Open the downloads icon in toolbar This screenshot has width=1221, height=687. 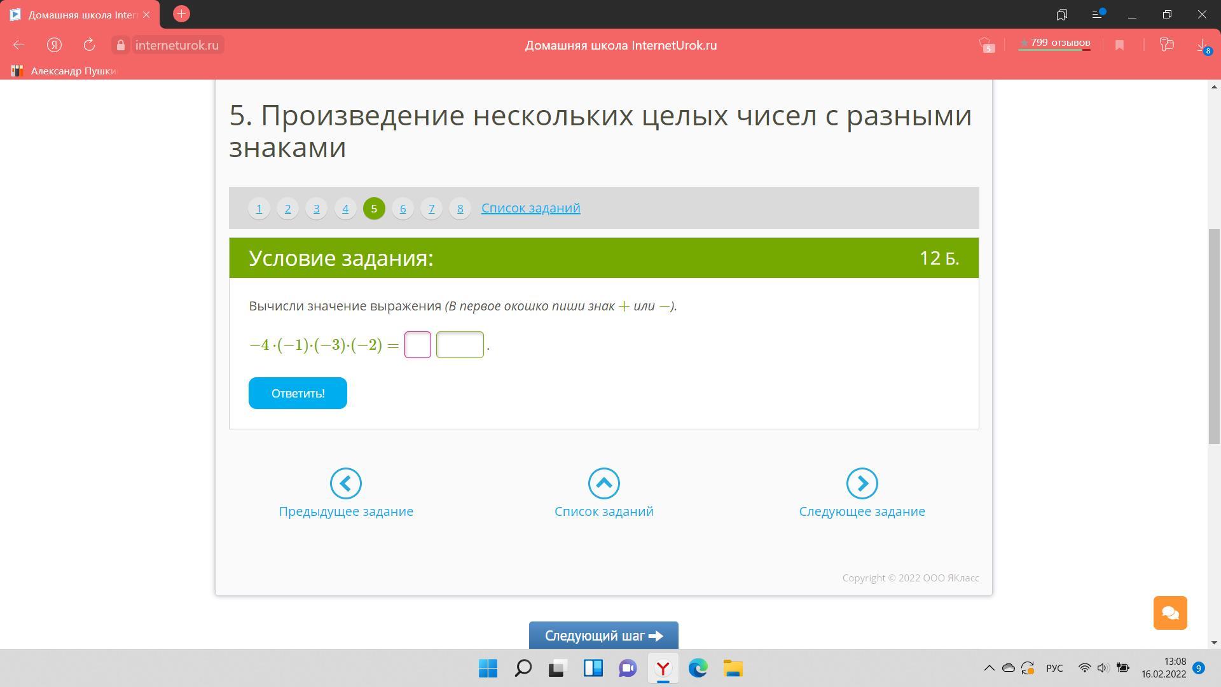point(1201,45)
